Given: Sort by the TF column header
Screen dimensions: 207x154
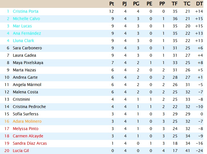Looking at the screenshot, I should coord(174,4).
